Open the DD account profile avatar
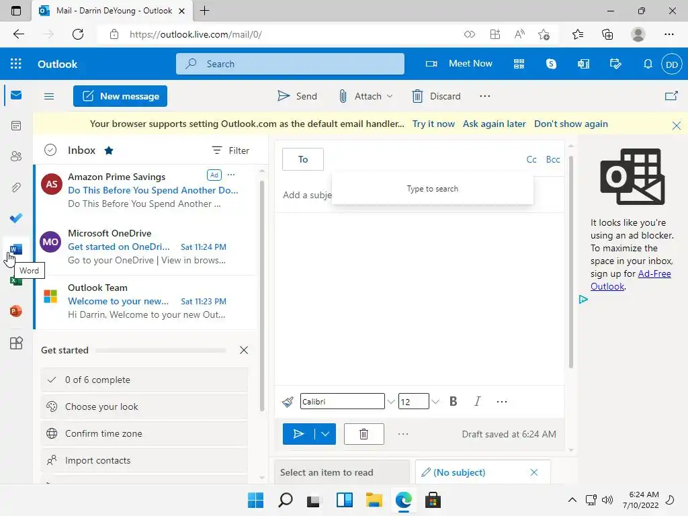Viewport: 688px width, 516px height. 672,64
